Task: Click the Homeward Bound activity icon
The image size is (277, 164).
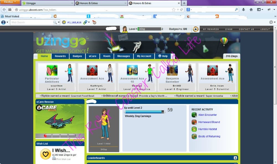Action: [x=194, y=122]
